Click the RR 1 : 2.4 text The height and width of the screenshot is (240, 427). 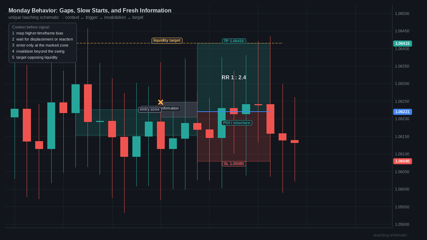(234, 78)
